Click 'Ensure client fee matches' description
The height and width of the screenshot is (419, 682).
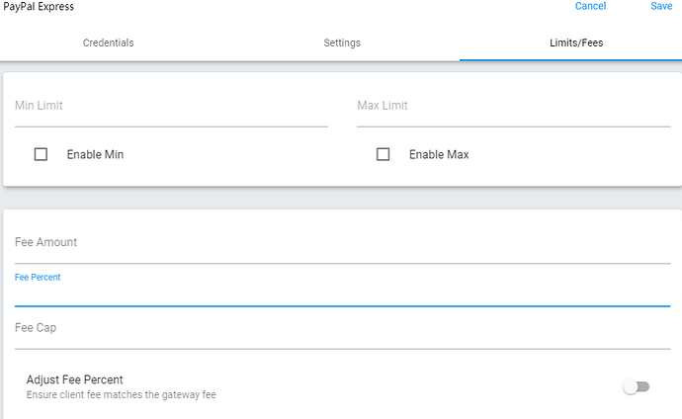(122, 394)
